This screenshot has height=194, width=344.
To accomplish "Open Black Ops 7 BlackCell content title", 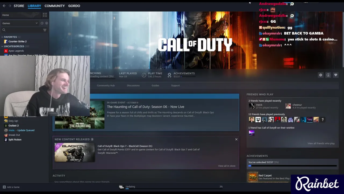I will point(125,146).
